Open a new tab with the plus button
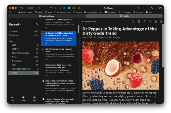This screenshot has width=171, height=113. (x=156, y=8)
